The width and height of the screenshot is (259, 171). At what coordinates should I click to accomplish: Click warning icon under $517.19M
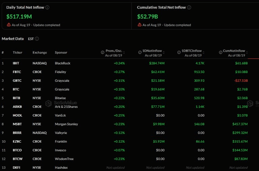(x=9, y=25)
